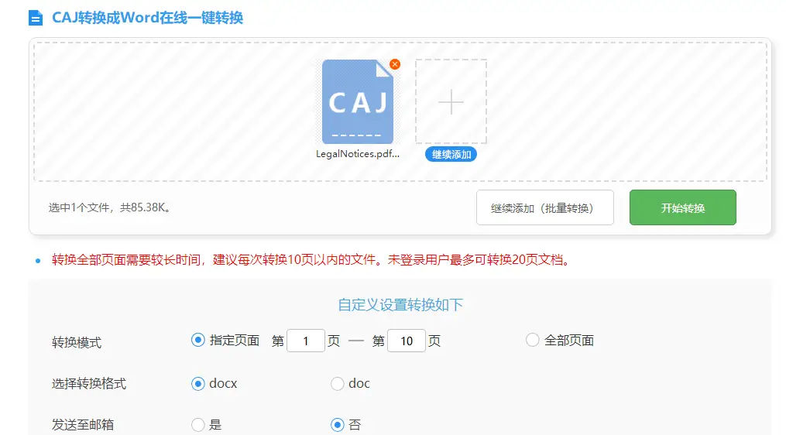
Task: Click the 选中1个文件，共85.38K text
Action: 109,207
